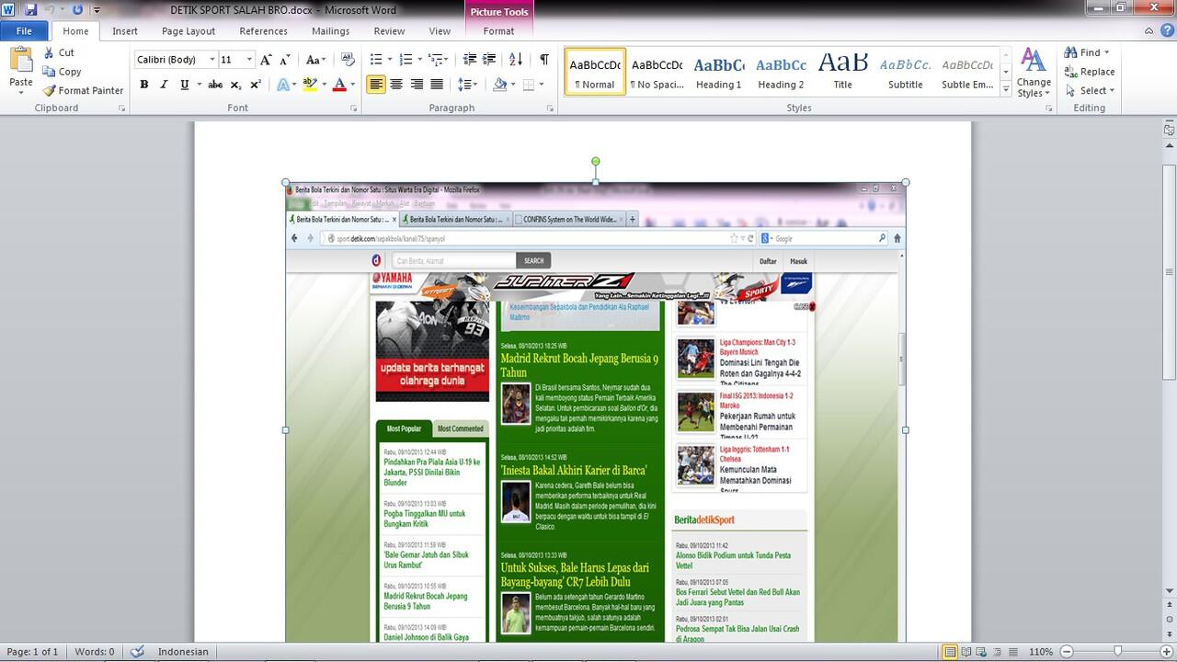Screen dimensions: 1177x662
Task: Click the Clear Formatting icon
Action: 348,60
